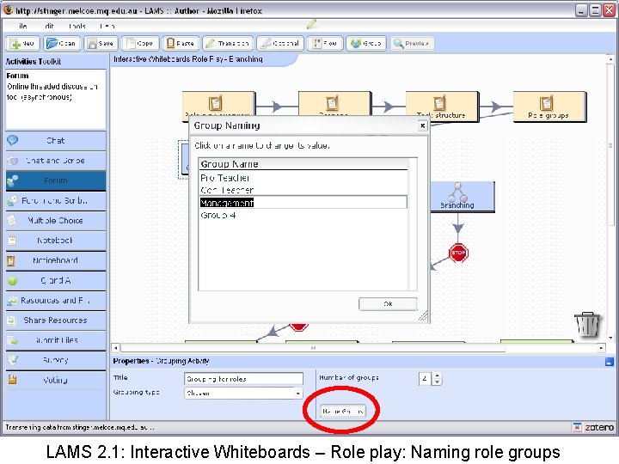Image resolution: width=619 pixels, height=464 pixels.
Task: Click canvas horizontal scrollbar left arrow
Action: (116, 348)
